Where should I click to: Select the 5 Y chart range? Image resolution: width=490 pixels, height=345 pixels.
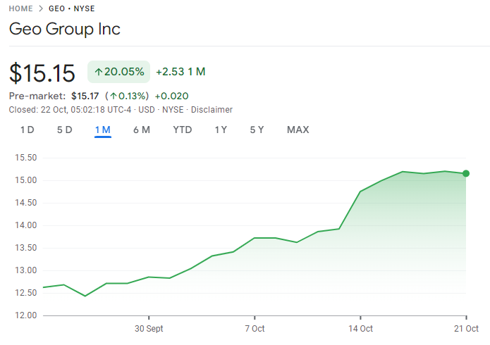(x=257, y=130)
